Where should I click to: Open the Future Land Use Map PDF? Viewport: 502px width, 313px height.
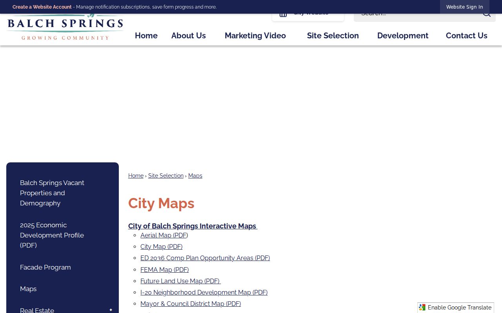click(x=180, y=281)
